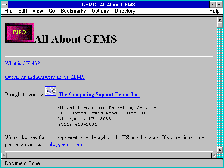Click the vertical scrollbar thumb
The width and height of the screenshot is (224, 168).
tap(220, 25)
